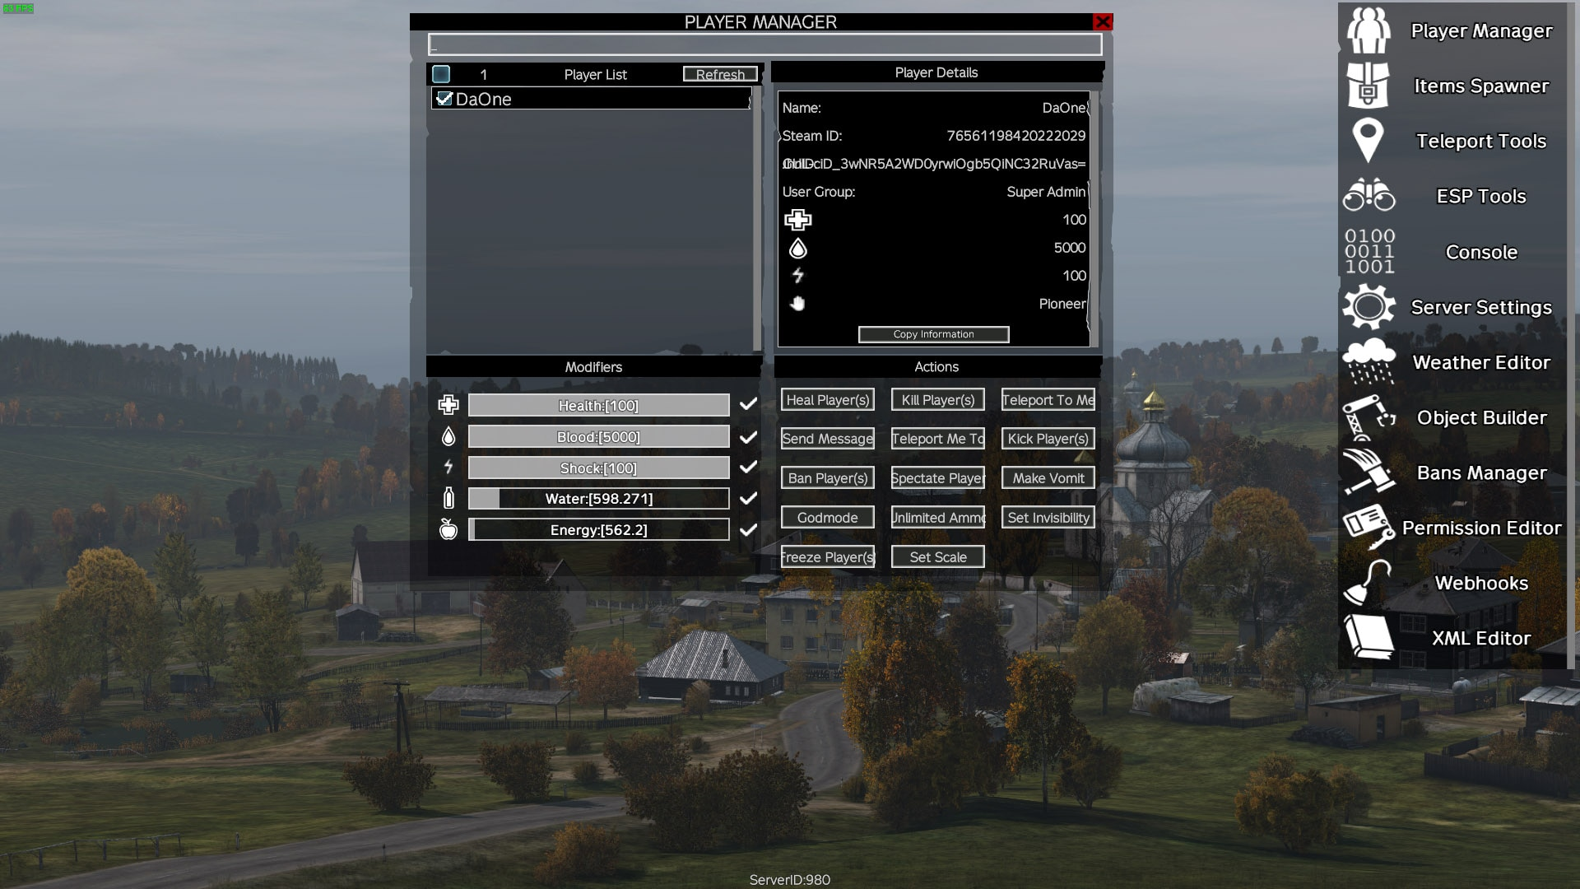Click Teleport Me To button

pyautogui.click(x=938, y=439)
